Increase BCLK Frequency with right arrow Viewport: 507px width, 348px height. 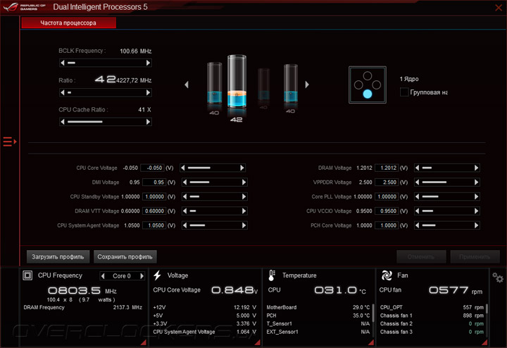click(x=148, y=63)
